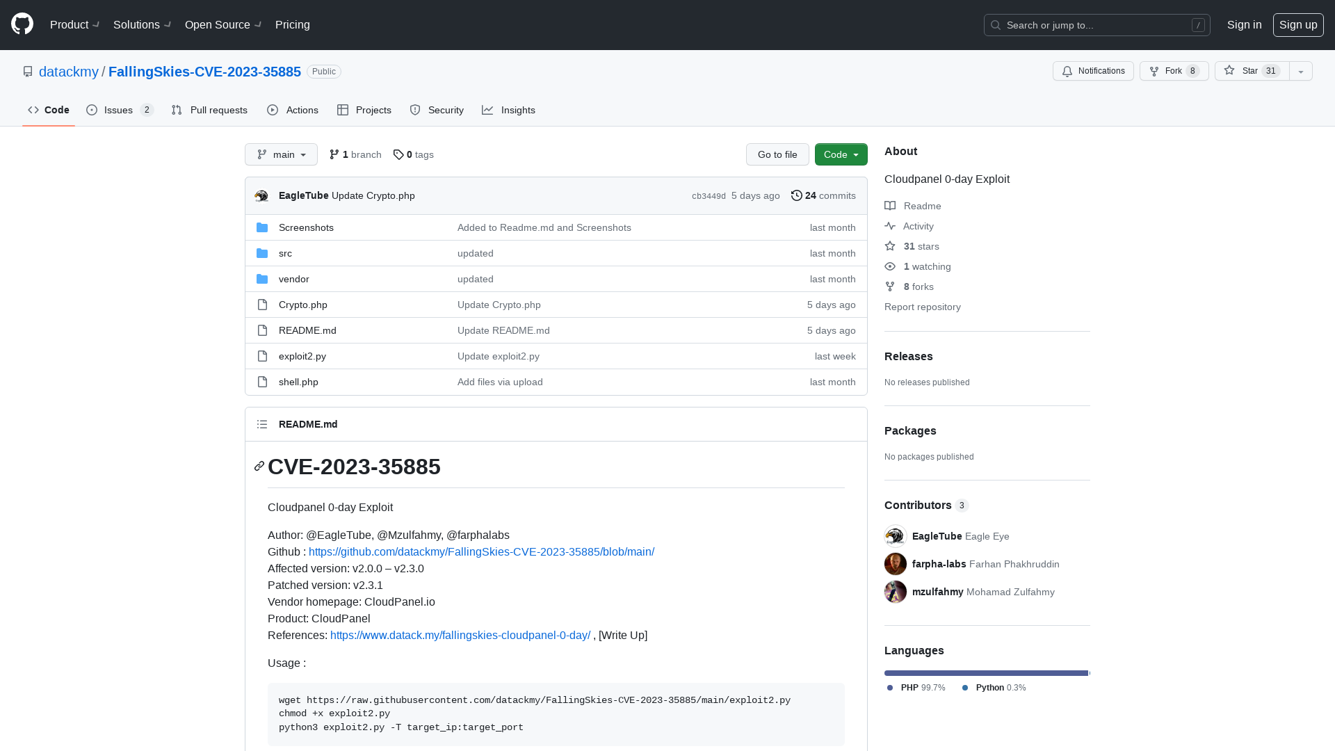Fork the repository via the Fork button
The width and height of the screenshot is (1335, 751).
1174,71
